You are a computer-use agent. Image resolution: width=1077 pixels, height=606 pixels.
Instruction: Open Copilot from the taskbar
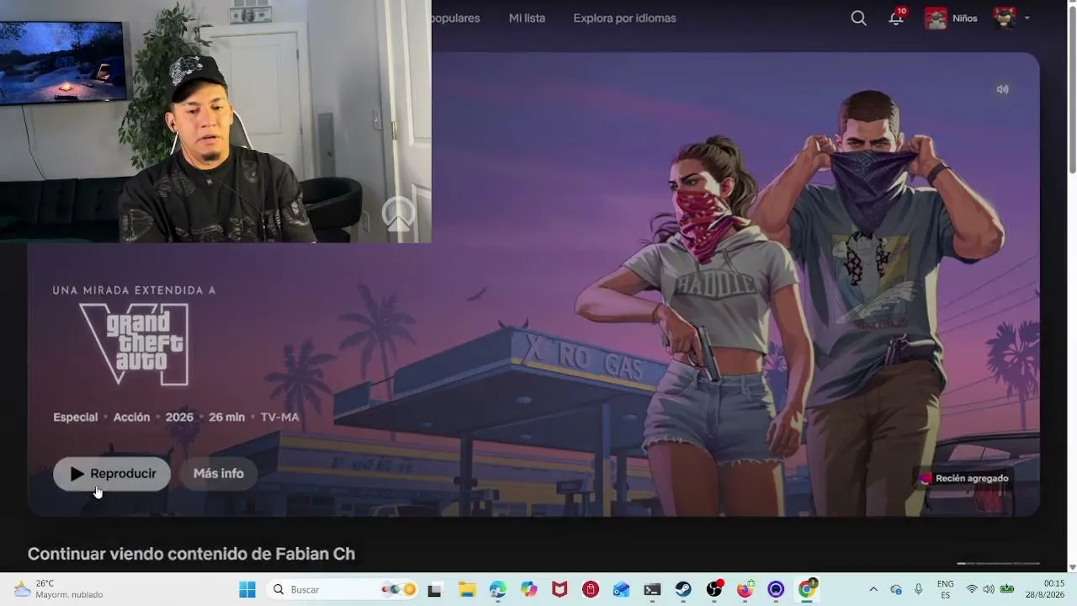tap(529, 590)
